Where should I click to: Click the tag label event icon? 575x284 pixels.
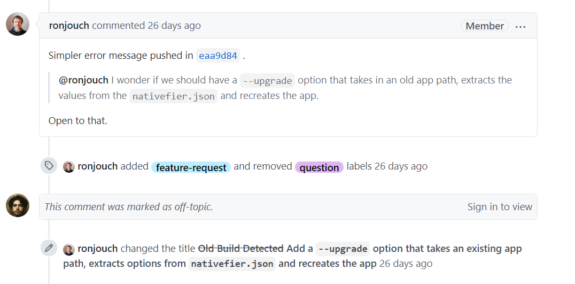point(49,166)
